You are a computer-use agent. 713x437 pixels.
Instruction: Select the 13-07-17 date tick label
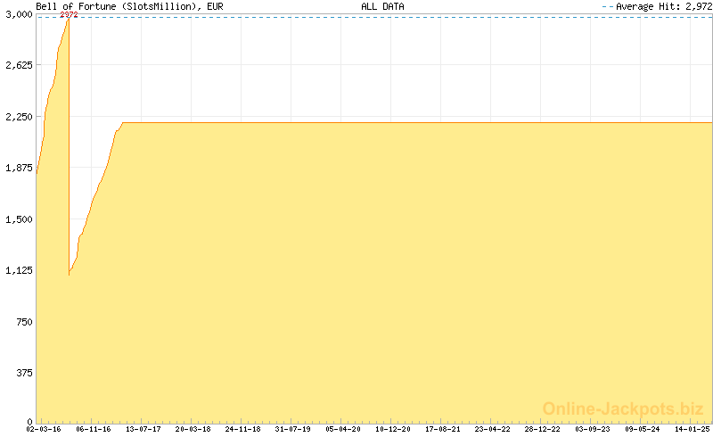click(143, 429)
